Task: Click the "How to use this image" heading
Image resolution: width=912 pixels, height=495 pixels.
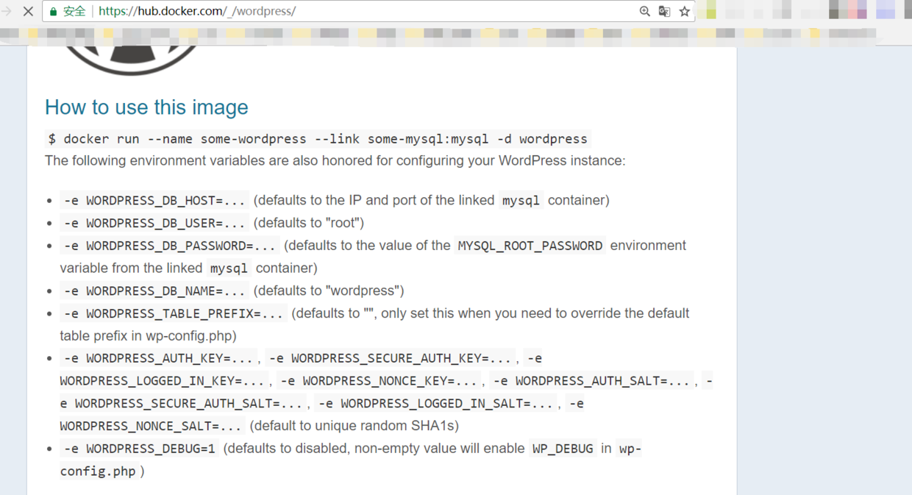Action: (x=146, y=107)
